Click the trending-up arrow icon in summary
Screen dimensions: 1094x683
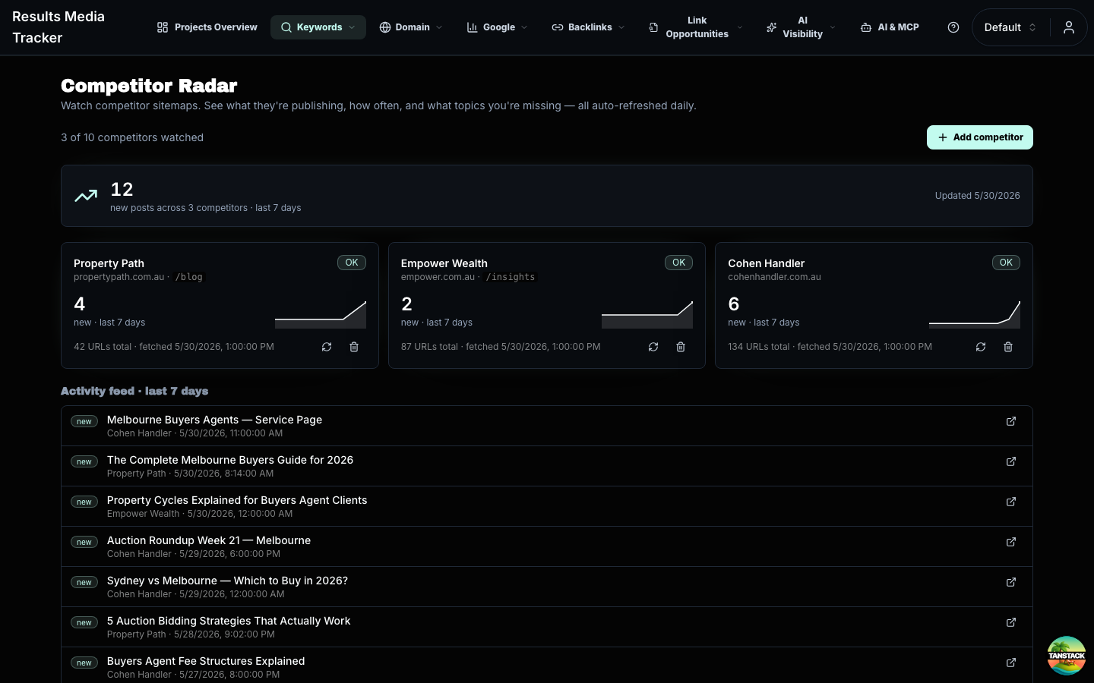pos(86,196)
